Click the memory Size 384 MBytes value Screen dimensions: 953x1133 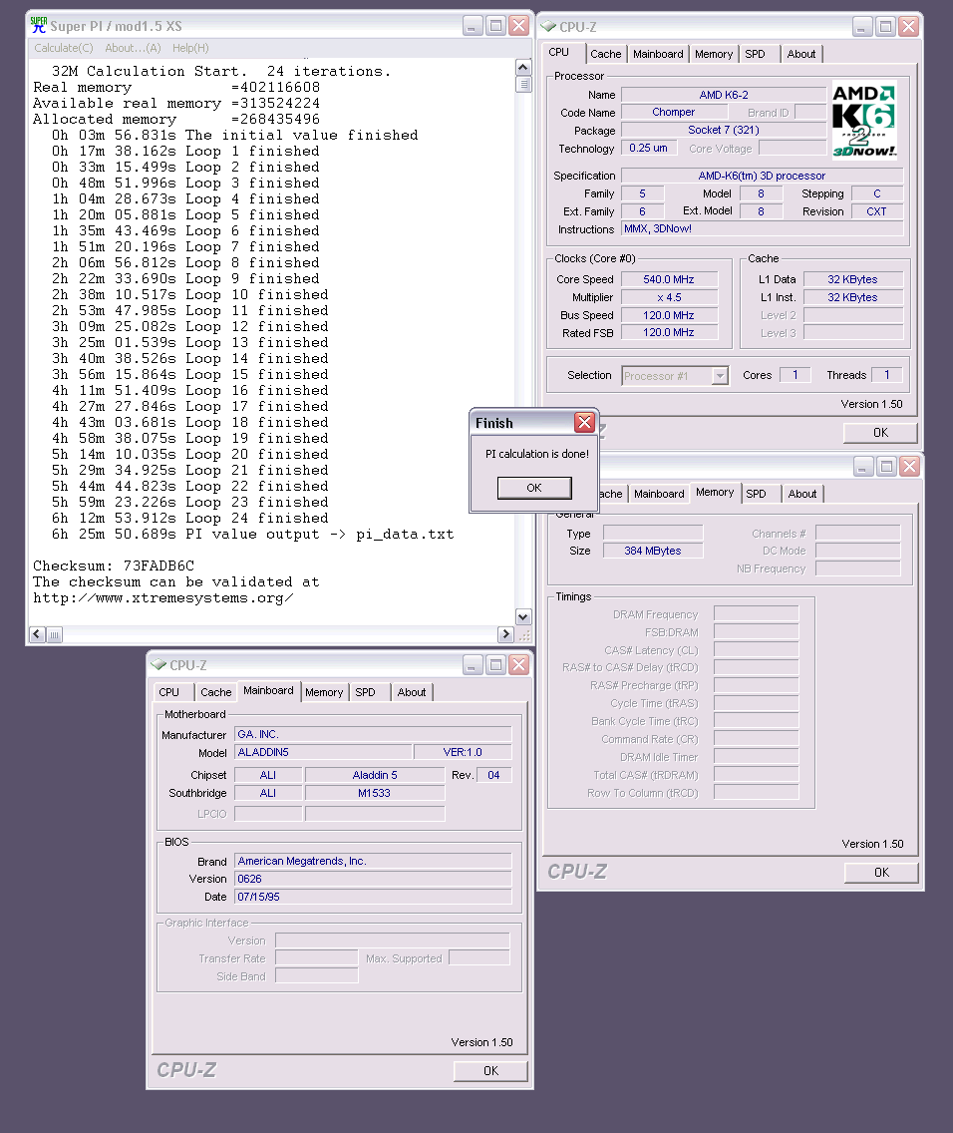(653, 551)
